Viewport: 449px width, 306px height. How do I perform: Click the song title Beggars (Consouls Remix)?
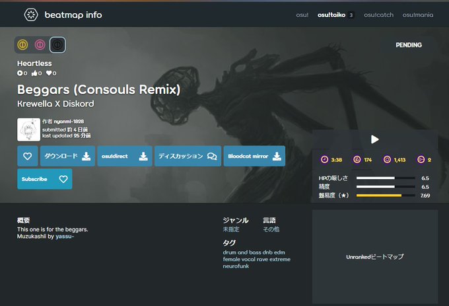(99, 89)
